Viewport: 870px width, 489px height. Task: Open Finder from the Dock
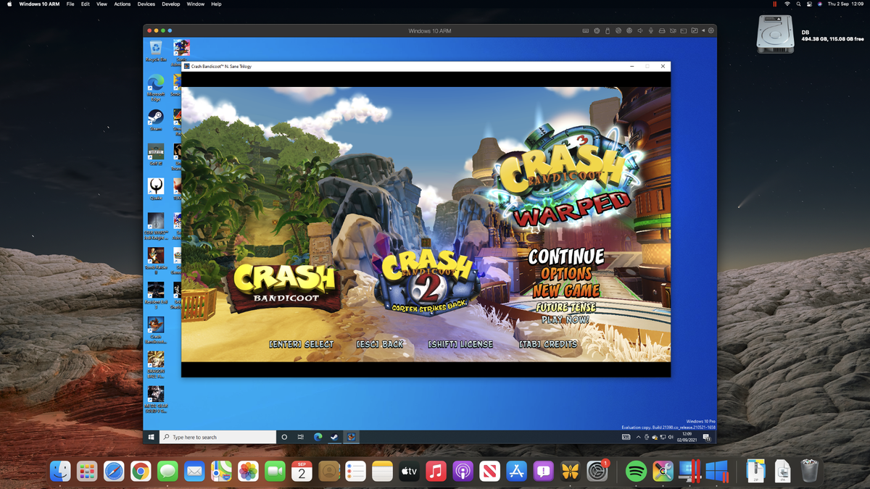[x=60, y=471]
